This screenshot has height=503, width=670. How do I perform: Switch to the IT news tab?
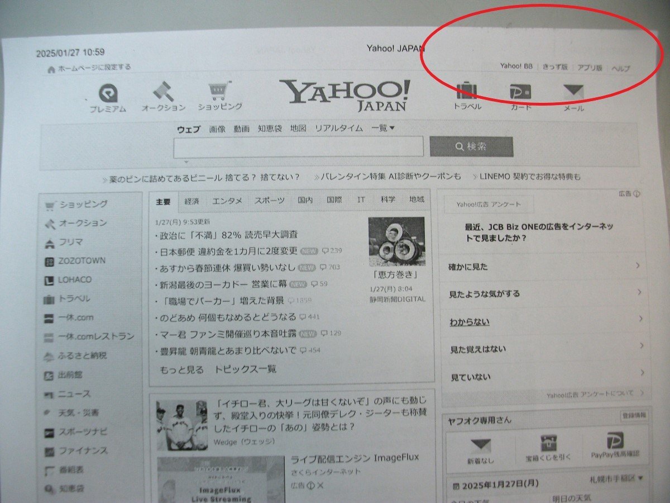pos(361,200)
